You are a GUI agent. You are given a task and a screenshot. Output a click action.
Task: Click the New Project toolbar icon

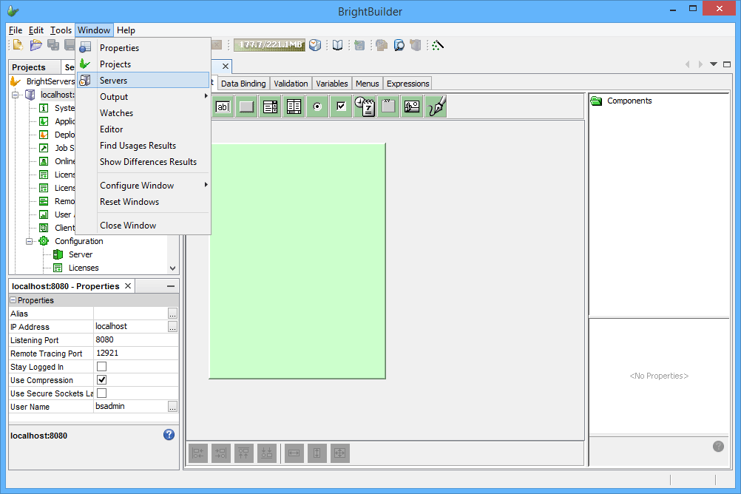(18, 45)
